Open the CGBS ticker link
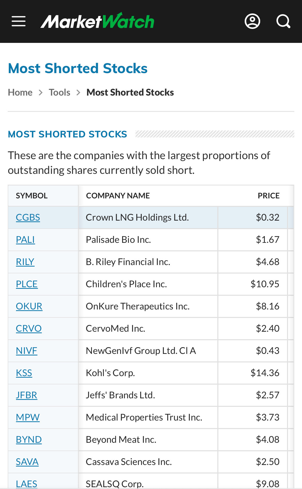The width and height of the screenshot is (302, 489). coord(28,218)
